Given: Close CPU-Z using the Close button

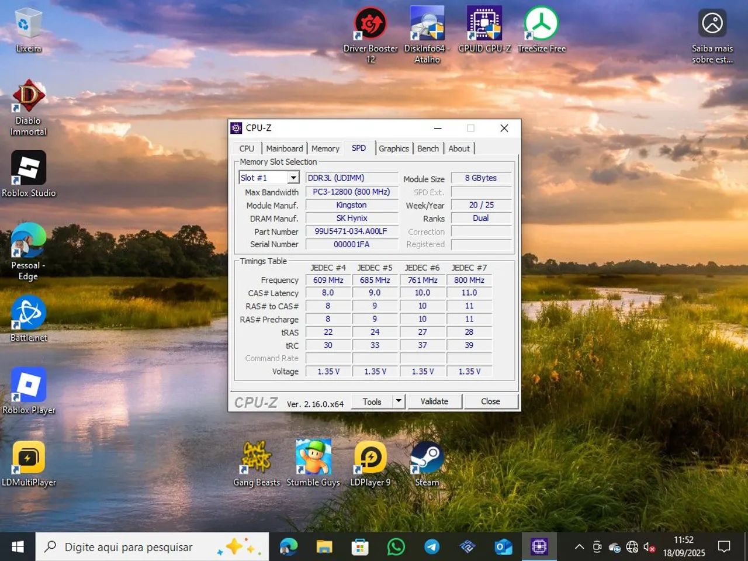Looking at the screenshot, I should point(490,401).
